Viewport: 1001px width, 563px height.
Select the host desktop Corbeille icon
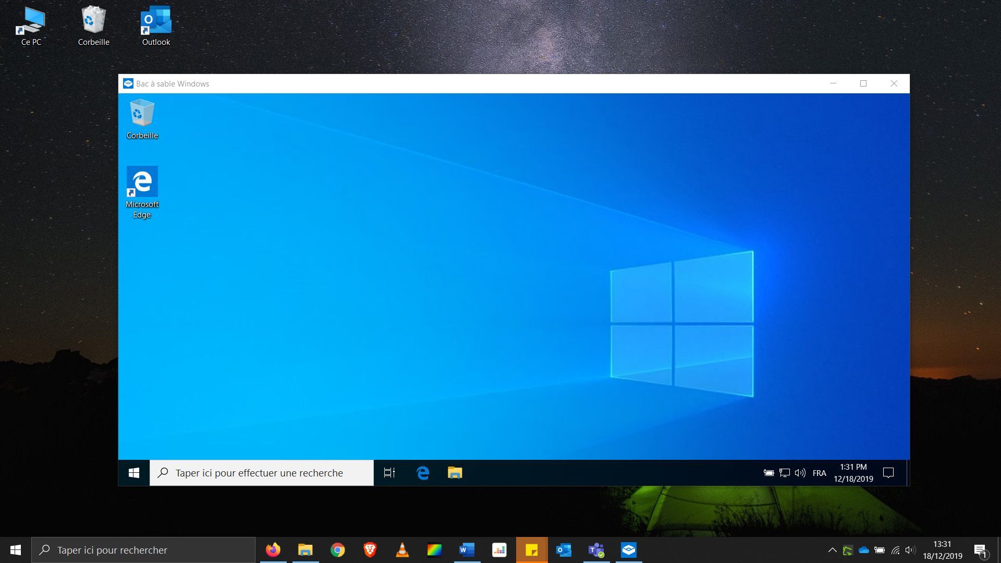(93, 26)
